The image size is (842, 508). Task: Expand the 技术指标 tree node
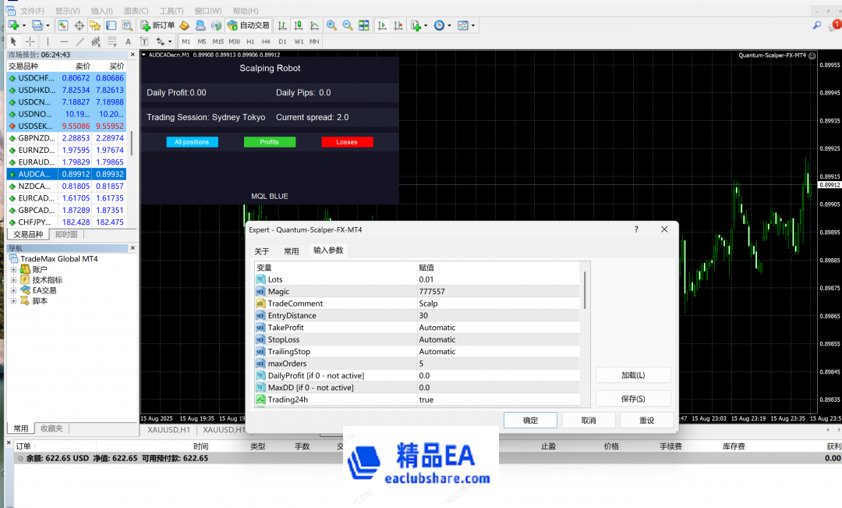[13, 279]
